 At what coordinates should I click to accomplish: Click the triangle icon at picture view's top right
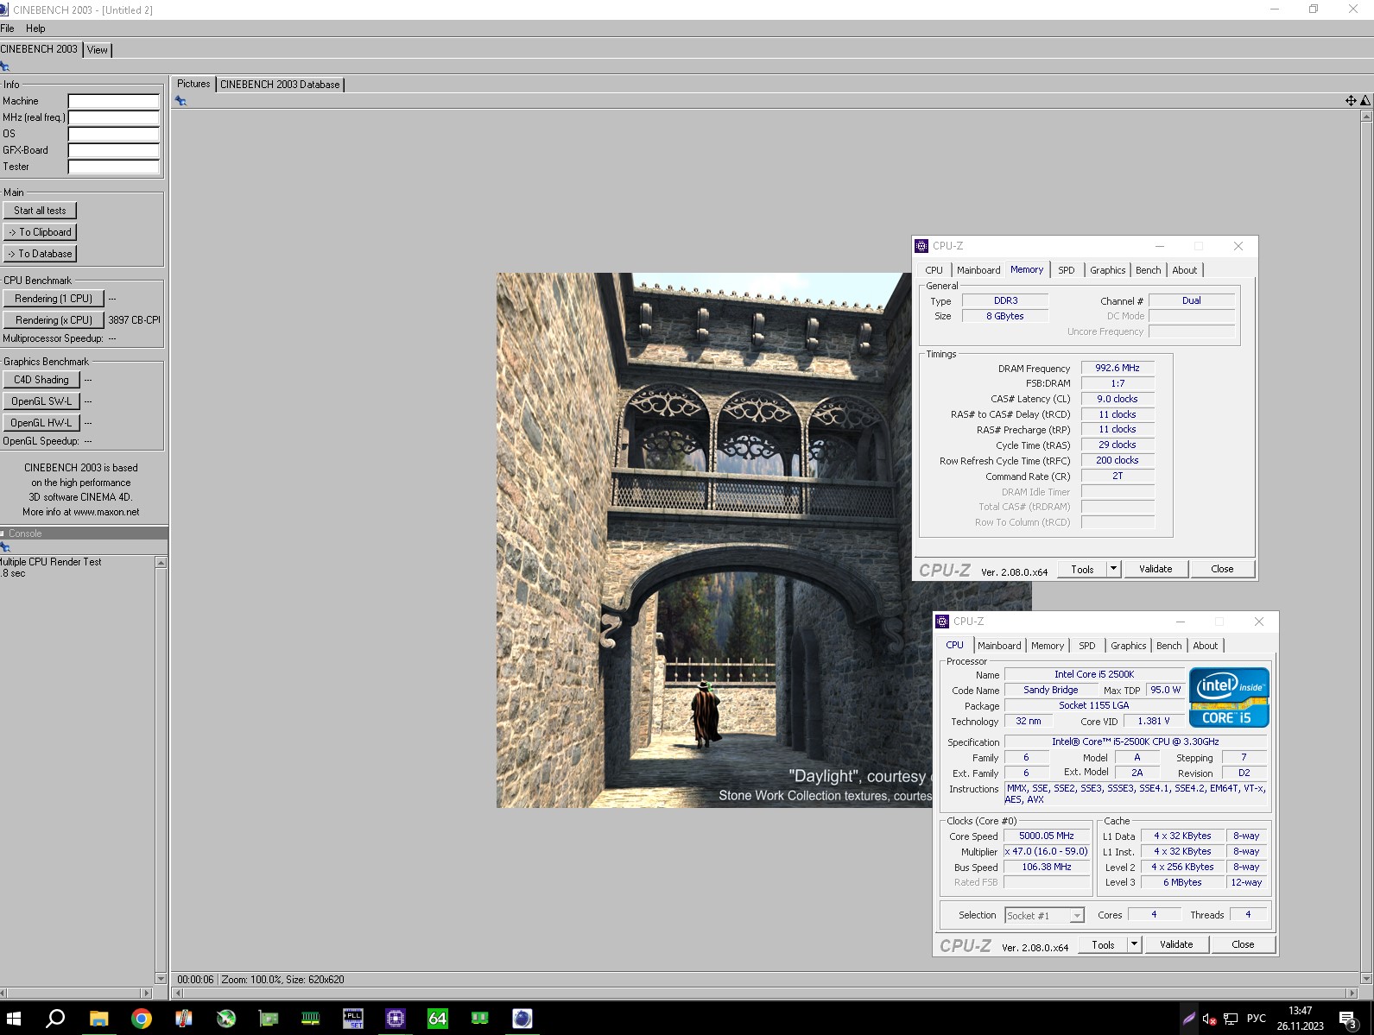1365,101
